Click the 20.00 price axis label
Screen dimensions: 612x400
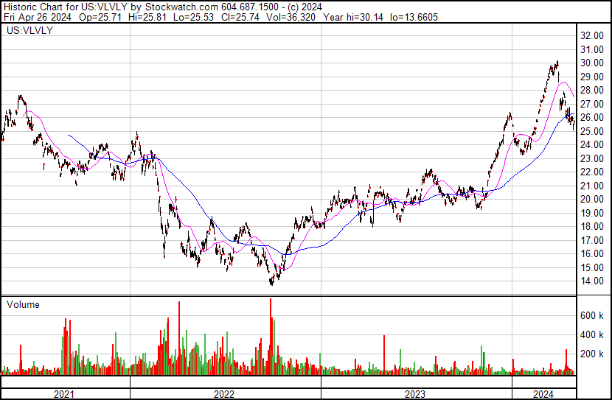(592, 200)
